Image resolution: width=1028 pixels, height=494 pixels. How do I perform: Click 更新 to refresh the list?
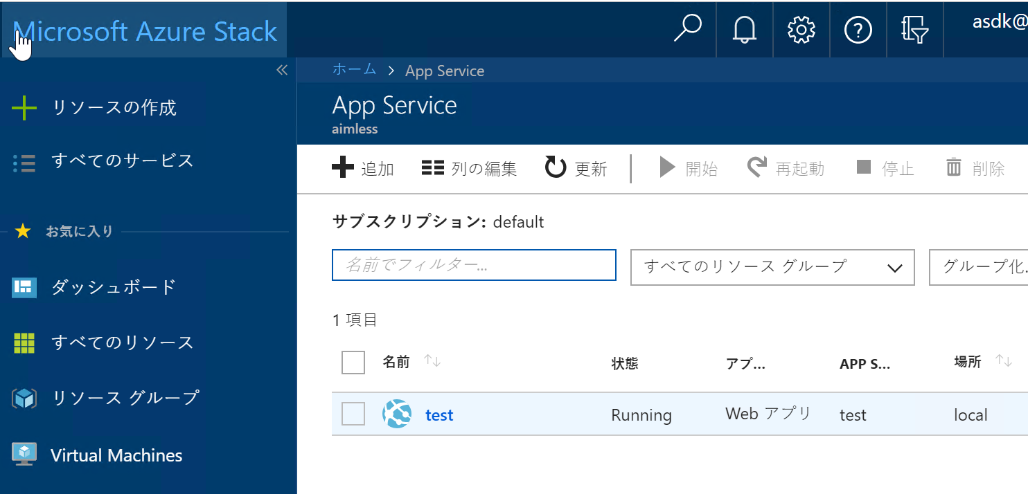tap(576, 168)
